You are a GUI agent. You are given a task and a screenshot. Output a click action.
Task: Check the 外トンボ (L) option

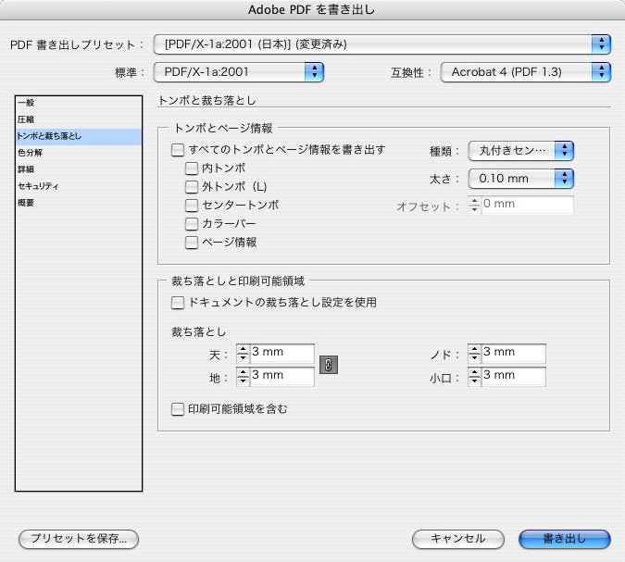tap(192, 187)
